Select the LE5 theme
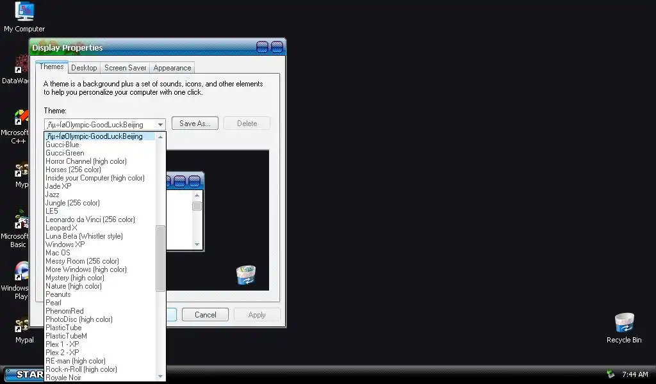Image resolution: width=656 pixels, height=384 pixels. pos(99,211)
